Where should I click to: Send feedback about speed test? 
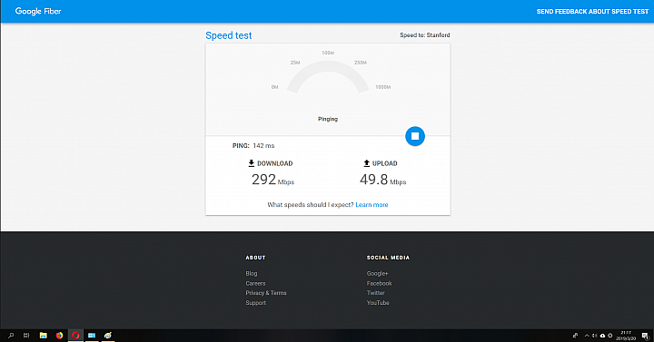(592, 12)
